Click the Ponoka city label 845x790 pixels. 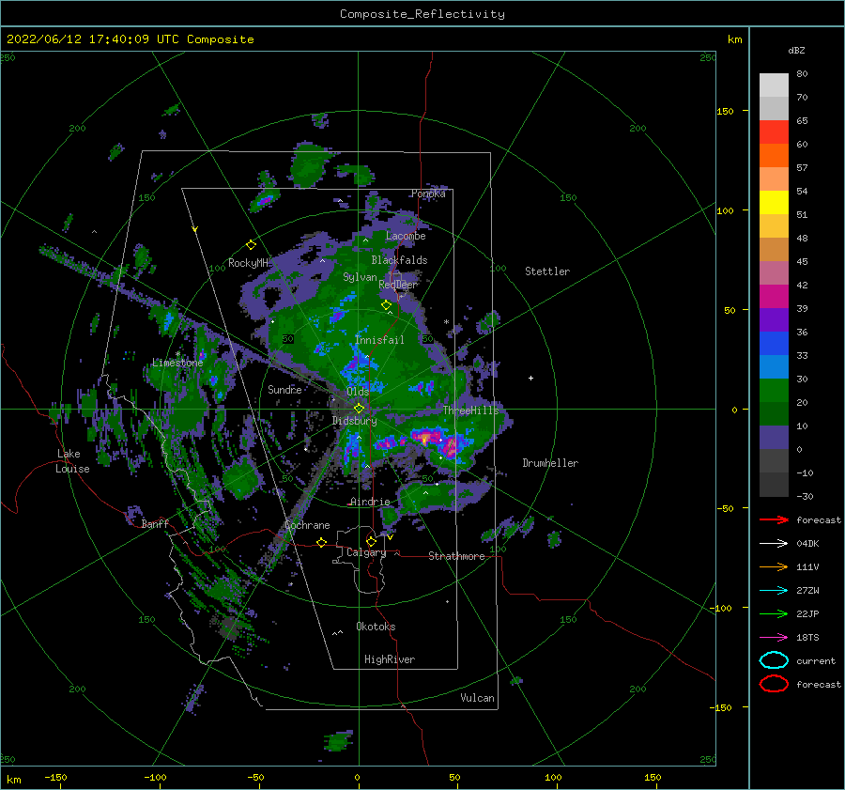click(x=428, y=194)
